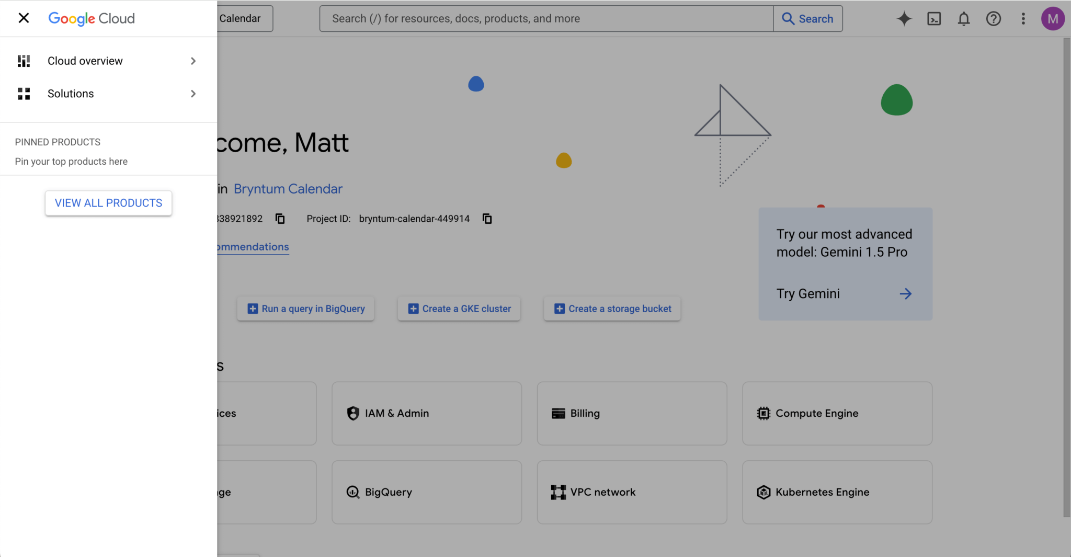Open the Recommendations tab link
Screen dimensions: 1071x557
[x=253, y=247]
